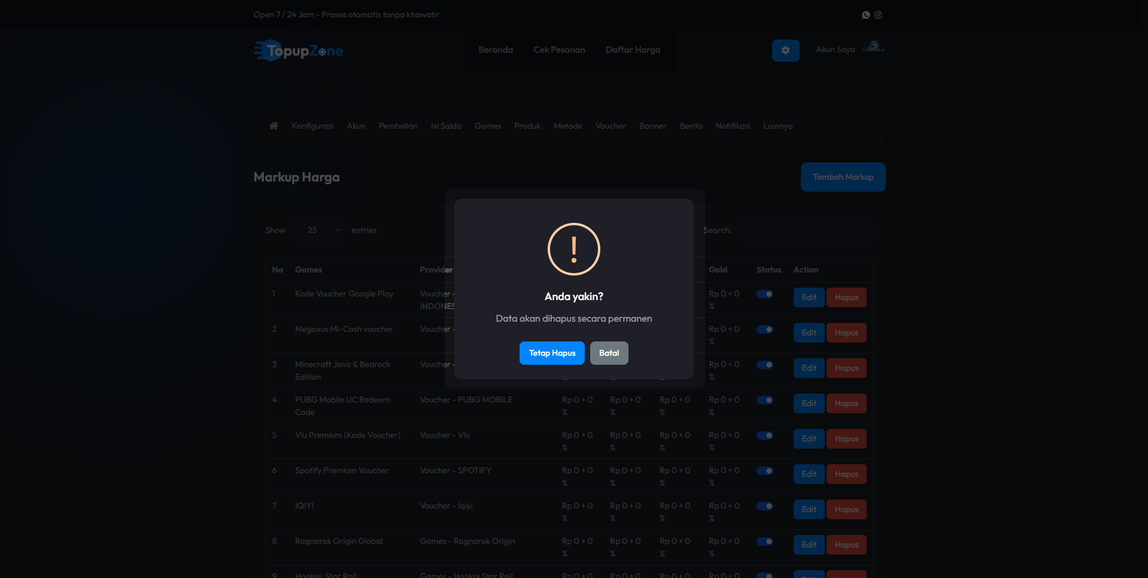The height and width of the screenshot is (578, 1148).
Task: Open Isi Saldo admin menu
Action: [x=446, y=126]
